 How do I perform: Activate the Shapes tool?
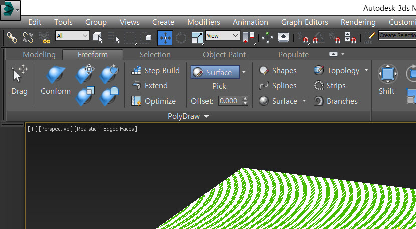point(278,71)
